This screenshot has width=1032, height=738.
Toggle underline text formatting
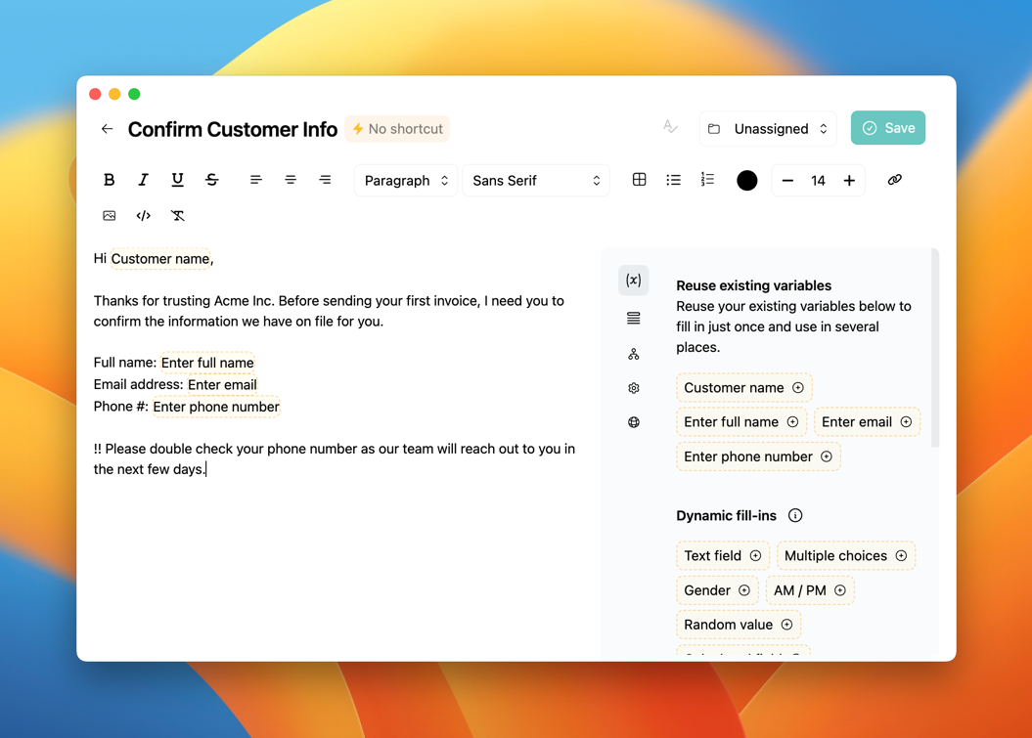177,180
